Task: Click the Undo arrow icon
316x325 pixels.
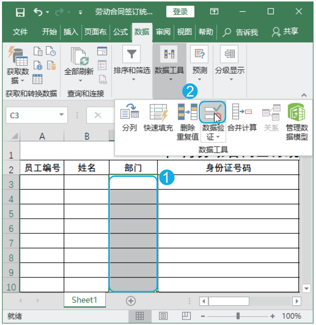Action: 38,12
